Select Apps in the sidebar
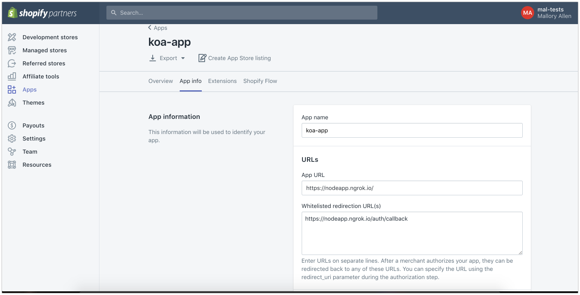This screenshot has height=295, width=580. 29,89
